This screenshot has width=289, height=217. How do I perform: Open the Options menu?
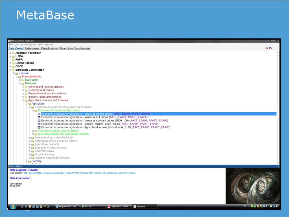coord(33,44)
